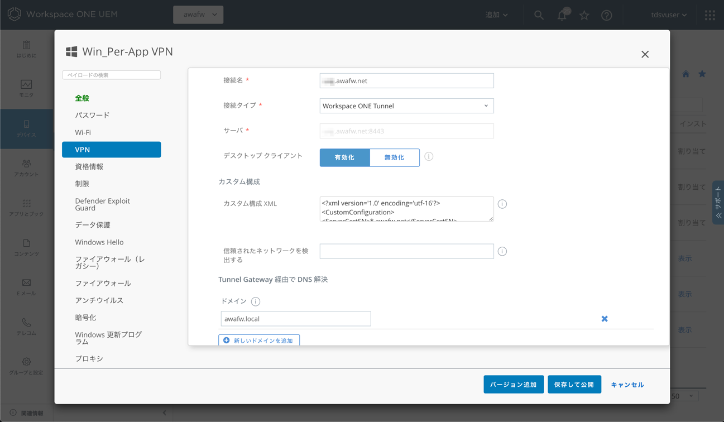
Task: Click the 接続名 input field
Action: click(x=406, y=81)
